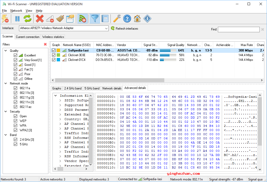This screenshot has width=267, height=182.
Task: Toggle the Wi-Fi signal alert toolbar icon
Action: [x=83, y=18]
